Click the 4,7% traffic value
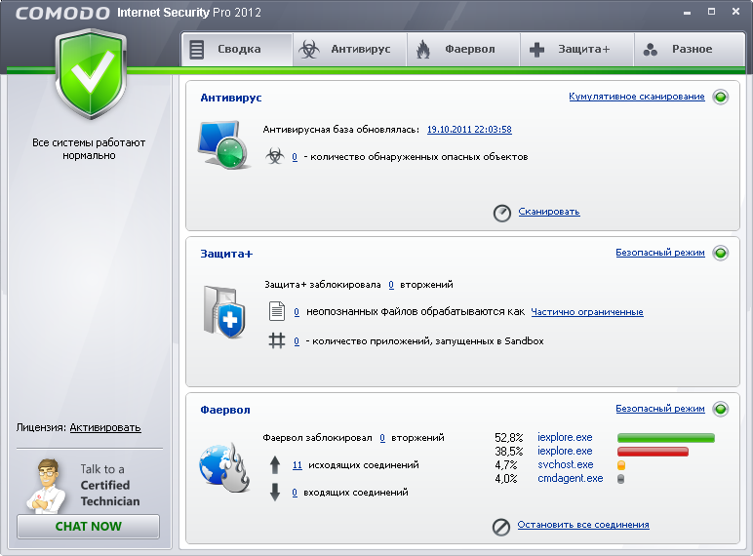The image size is (753, 556). (506, 464)
